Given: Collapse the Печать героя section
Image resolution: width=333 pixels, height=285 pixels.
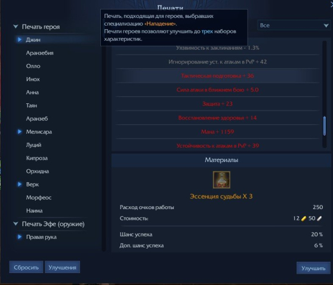Looking at the screenshot, I should pos(16,26).
